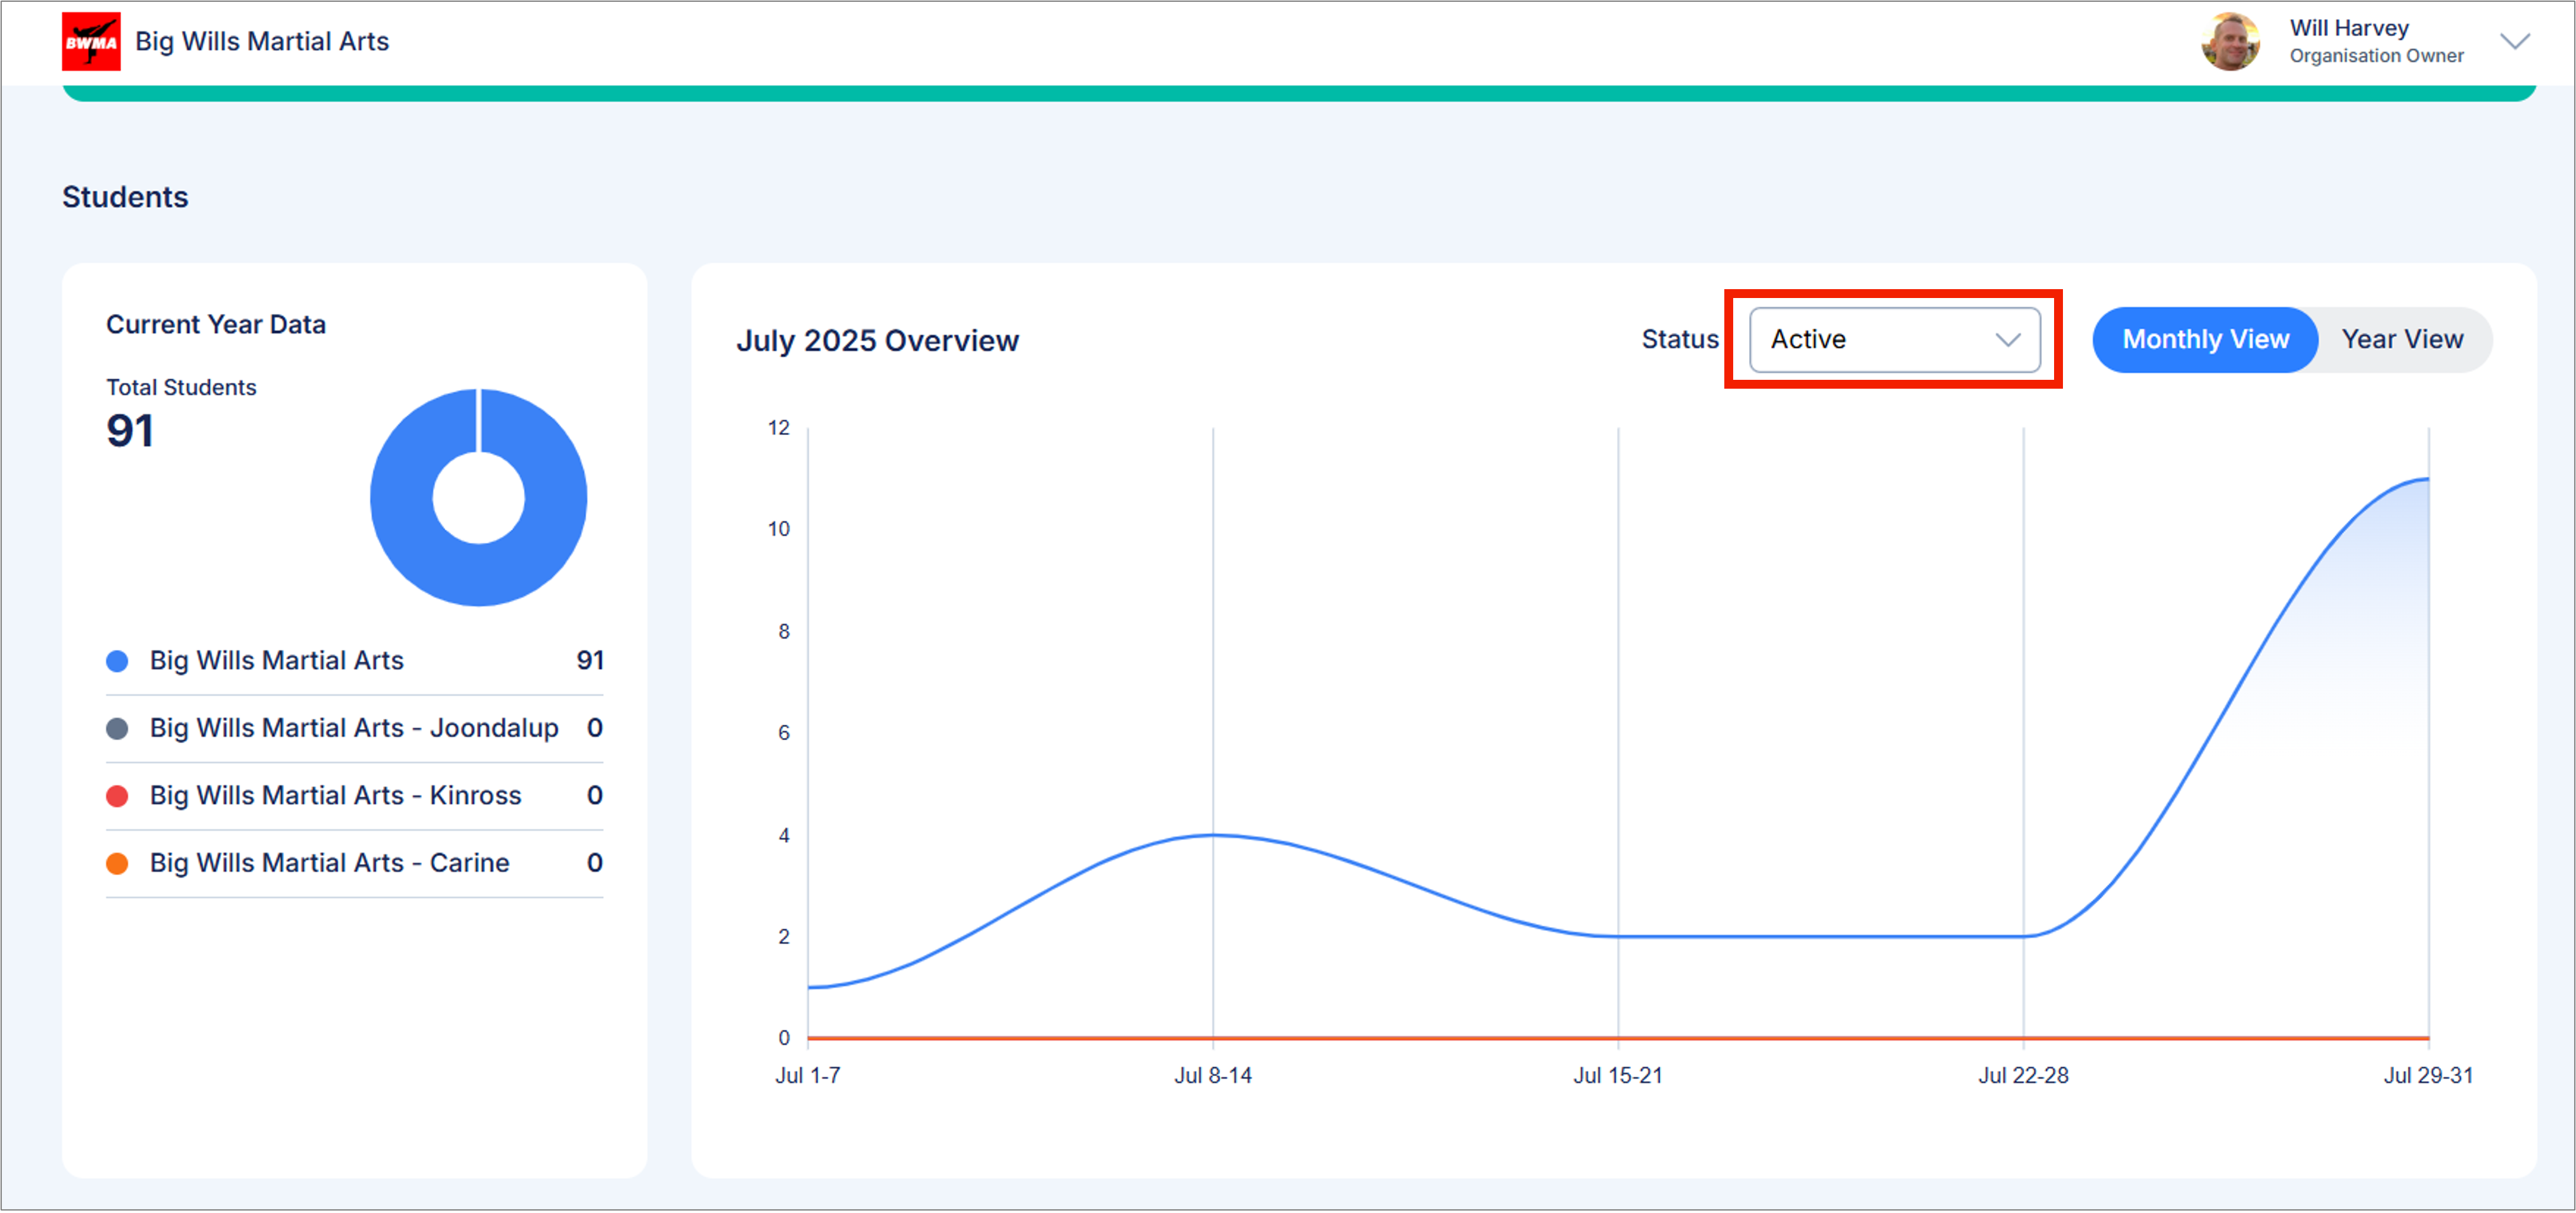Click the BWMA red logo icon
This screenshot has width=2576, height=1213.
[91, 41]
